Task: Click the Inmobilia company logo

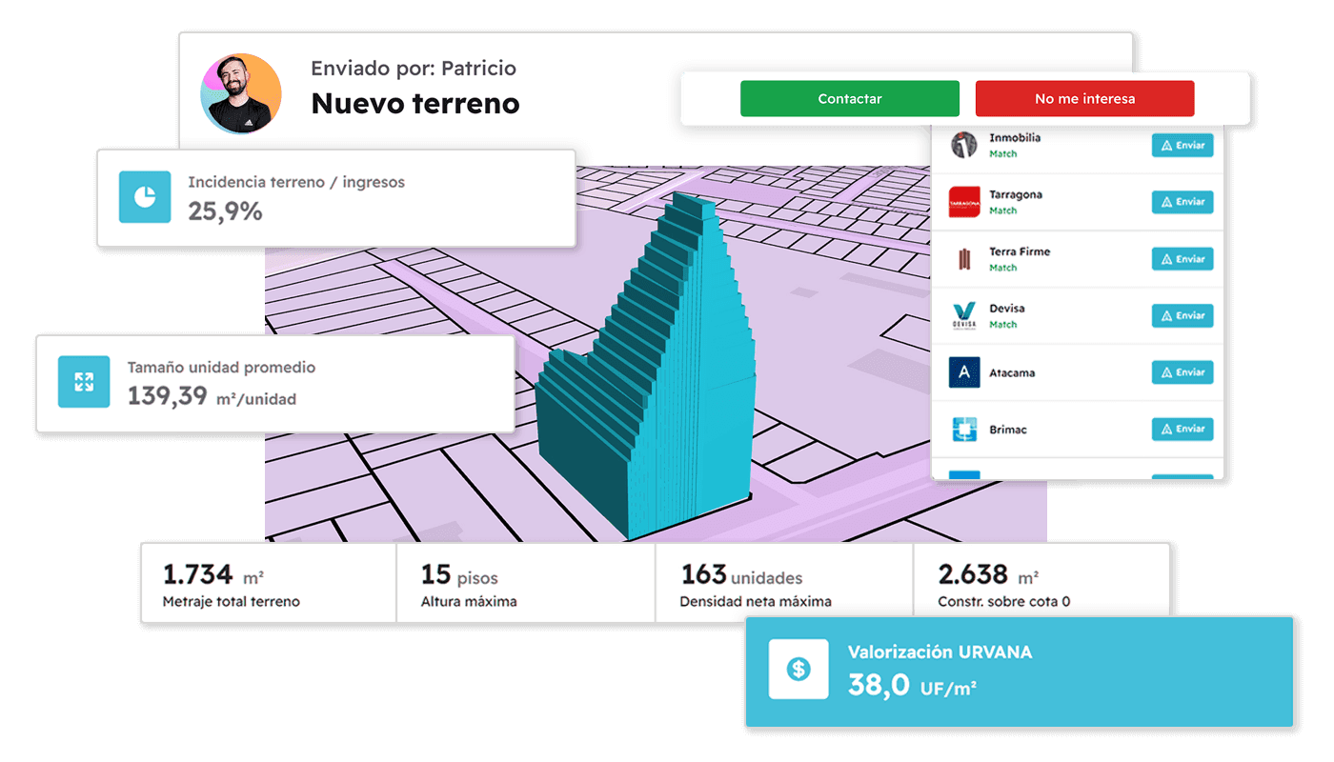Action: 964,145
